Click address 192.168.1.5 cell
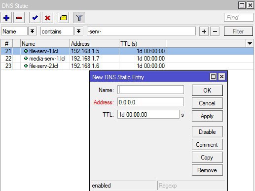This screenshot has height=191, width=255. coord(94,51)
